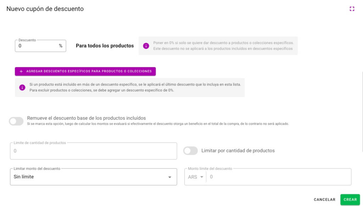Click 'Remueve el descuento base' label text
Viewport: 363px width, 206px height.
pos(86,118)
